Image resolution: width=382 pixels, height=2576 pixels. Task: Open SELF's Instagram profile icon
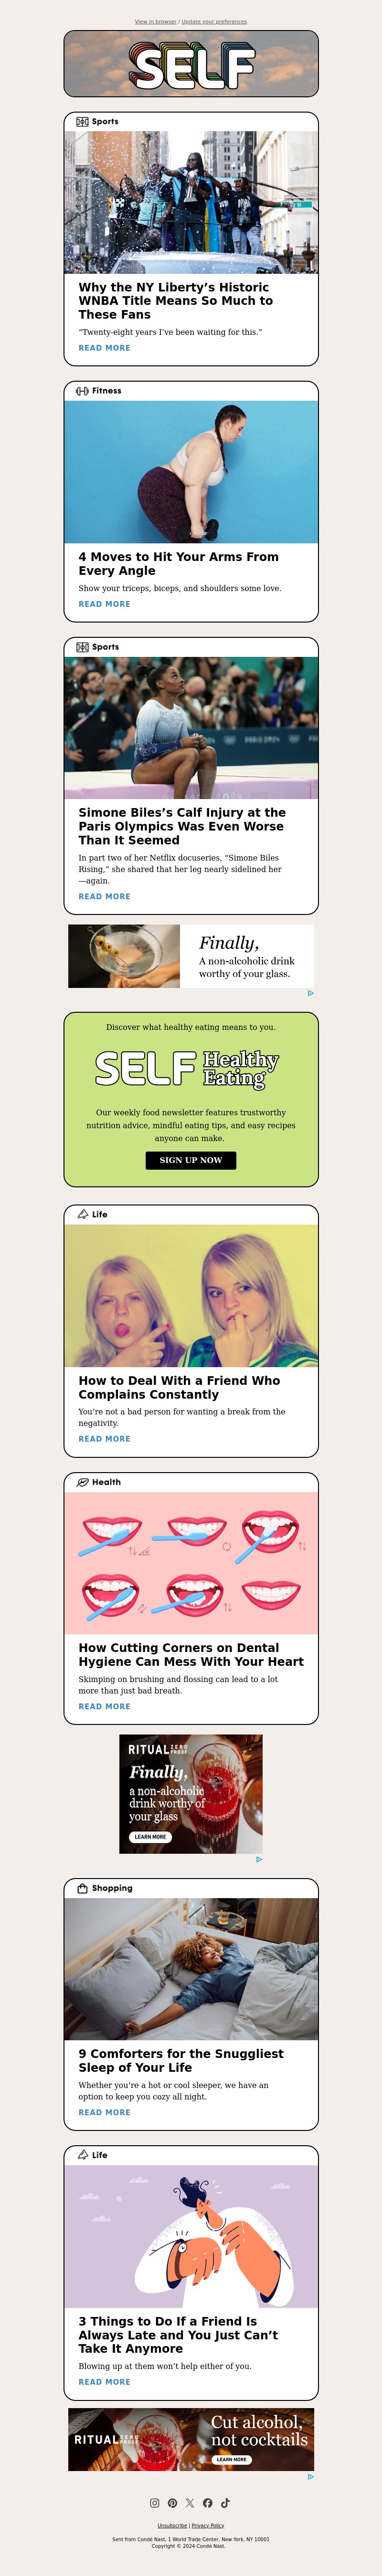point(155,2503)
